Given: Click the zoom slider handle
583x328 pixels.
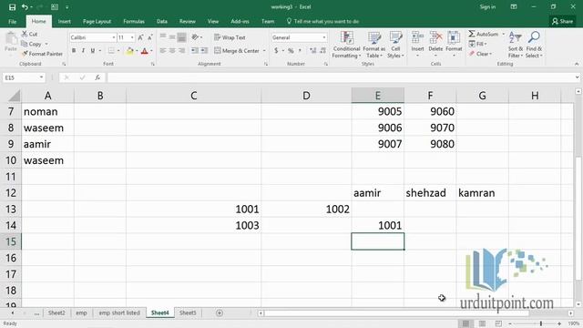Looking at the screenshot, I should coord(541,323).
